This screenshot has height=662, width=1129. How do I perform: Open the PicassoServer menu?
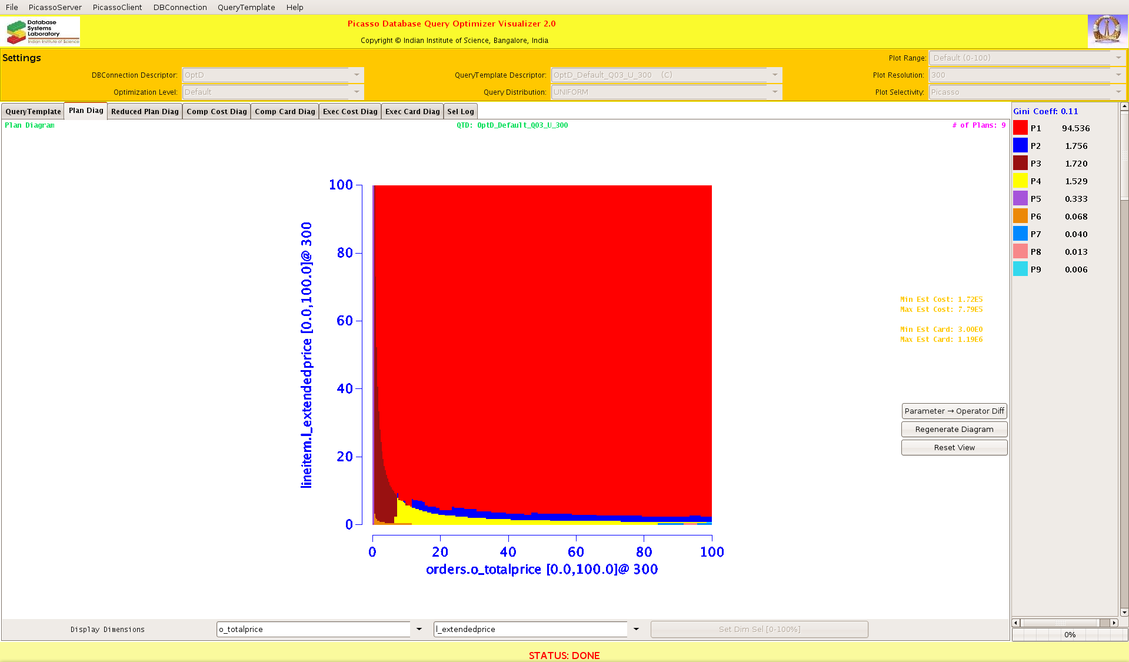tap(55, 7)
